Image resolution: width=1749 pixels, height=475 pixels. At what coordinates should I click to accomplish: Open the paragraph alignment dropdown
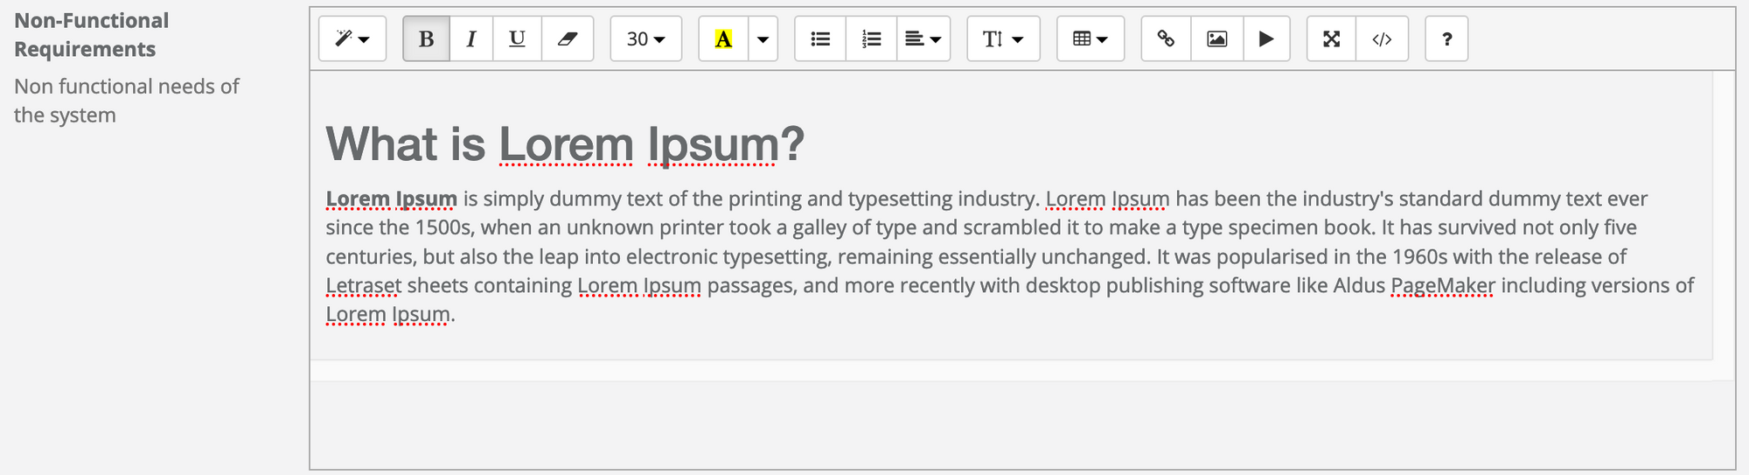923,39
